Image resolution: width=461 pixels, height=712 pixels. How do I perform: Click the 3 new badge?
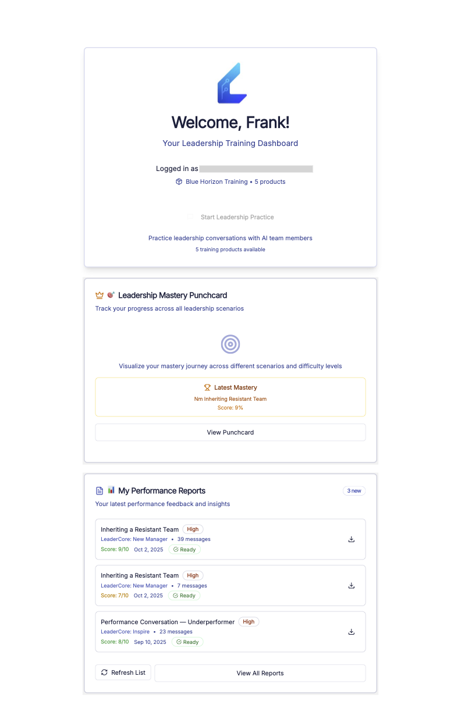(x=354, y=490)
